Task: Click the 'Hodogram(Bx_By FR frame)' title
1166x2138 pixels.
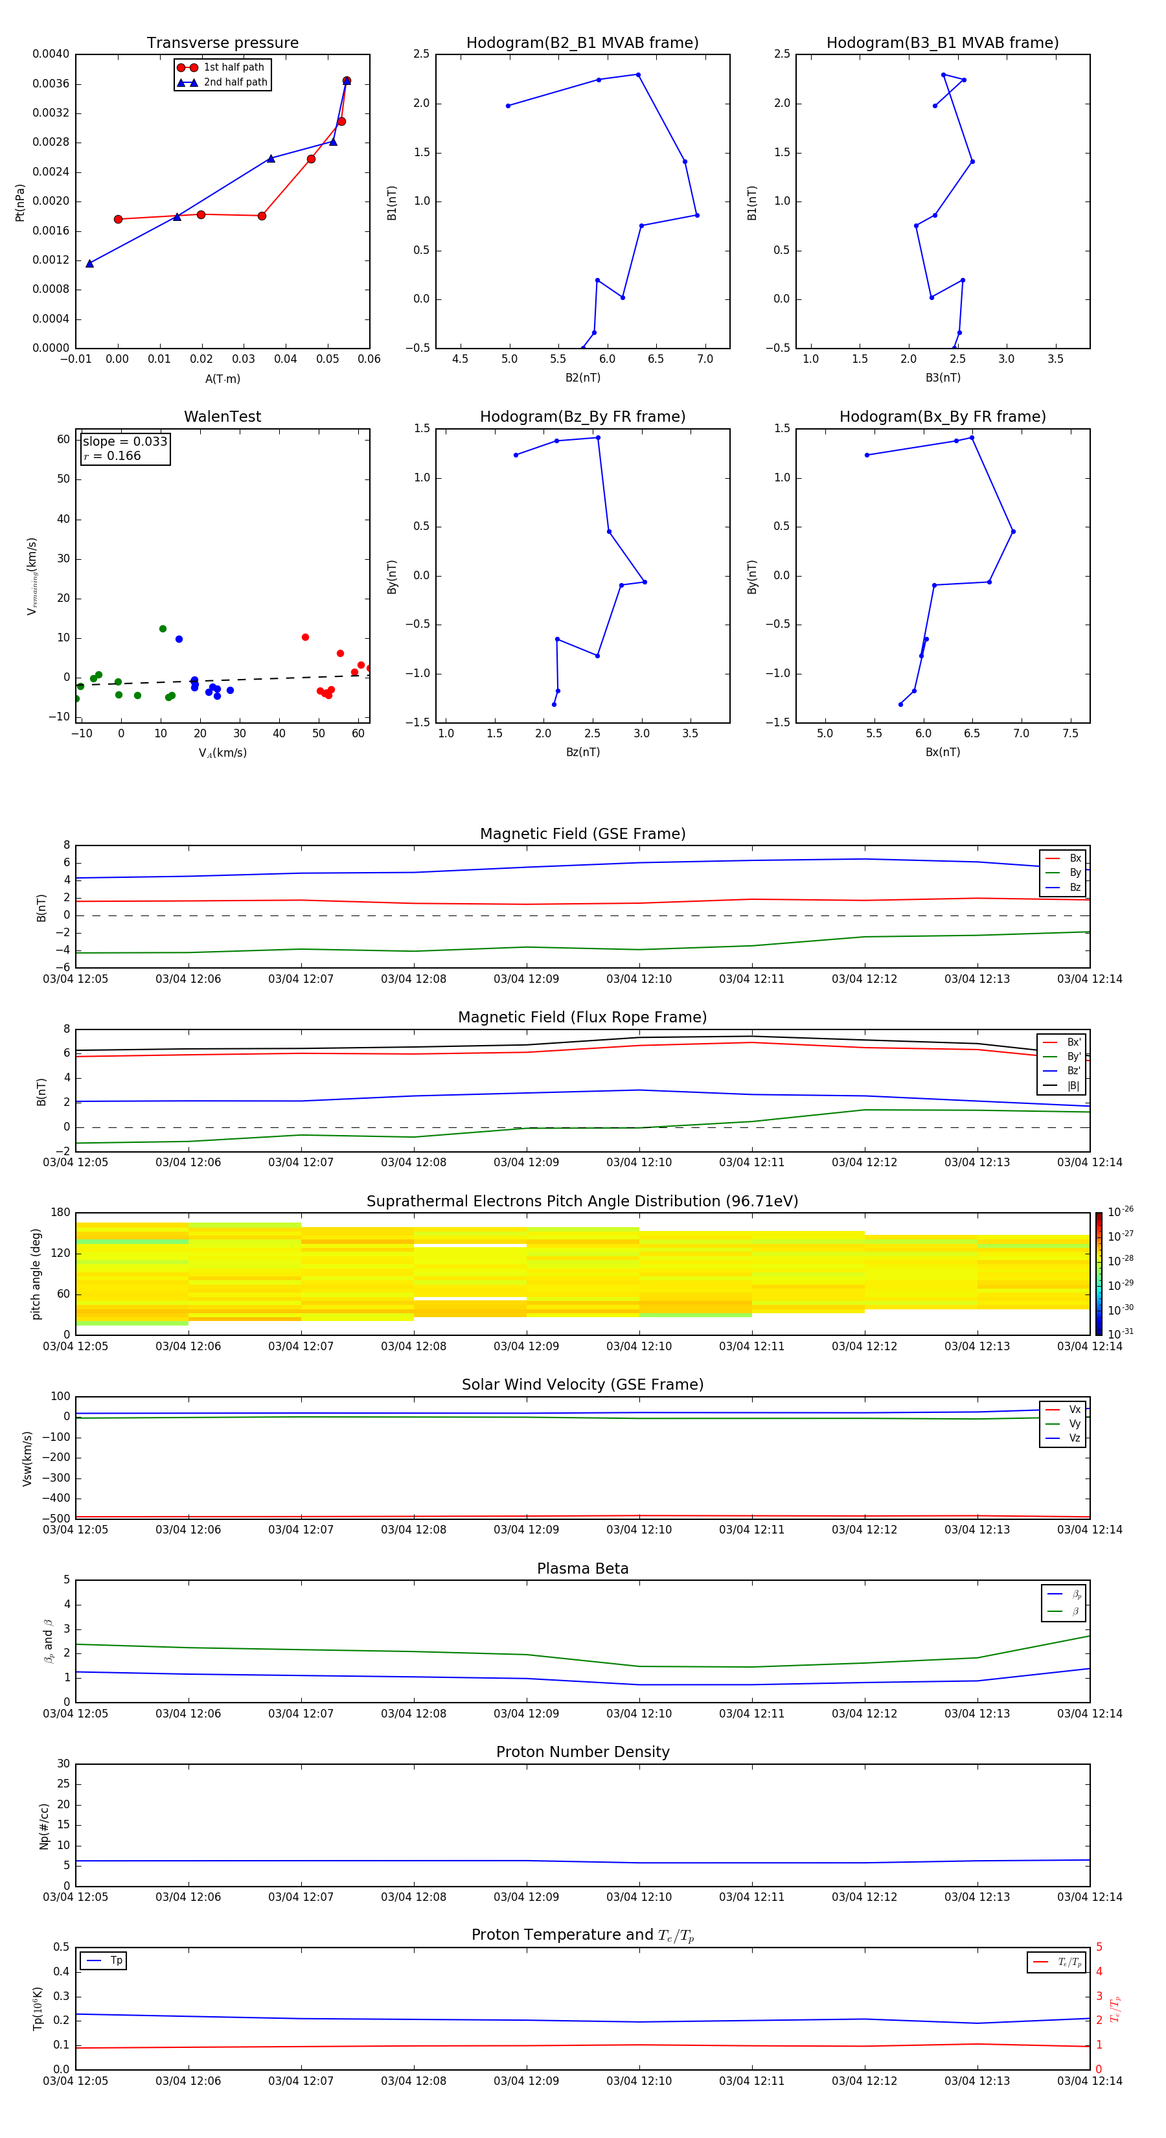Action: point(943,417)
